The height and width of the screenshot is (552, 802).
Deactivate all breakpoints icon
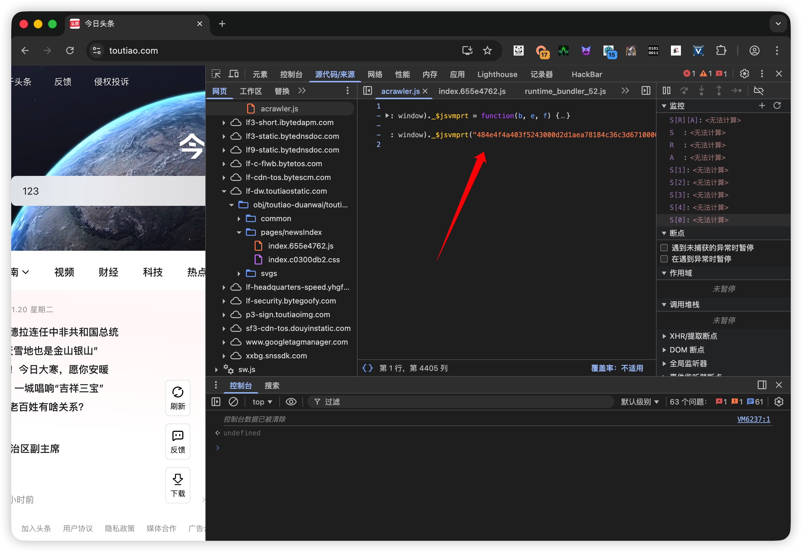click(758, 91)
